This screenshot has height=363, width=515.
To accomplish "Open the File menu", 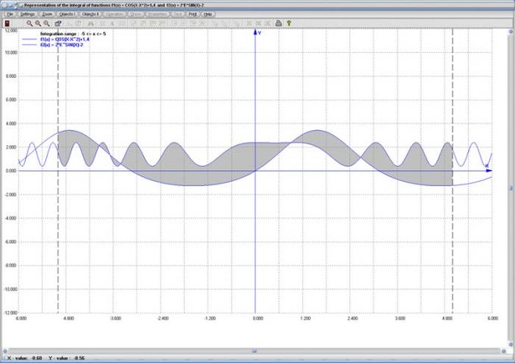I will tap(10, 14).
